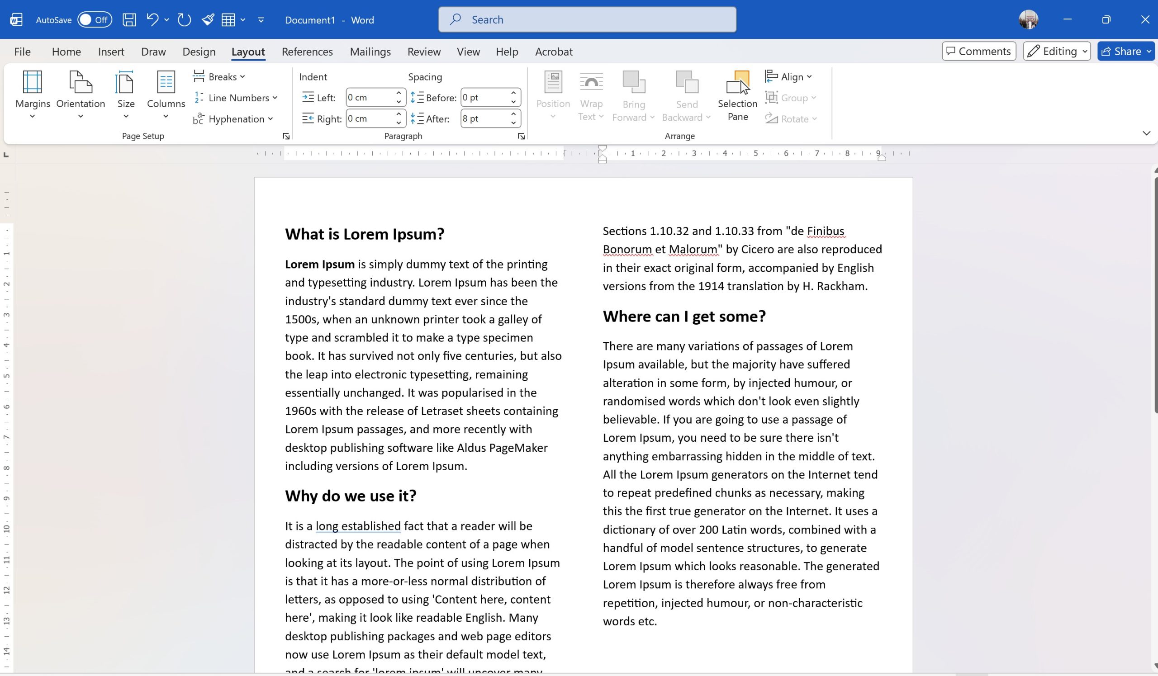Image resolution: width=1158 pixels, height=676 pixels.
Task: Select the Orientation tool
Action: pos(80,95)
